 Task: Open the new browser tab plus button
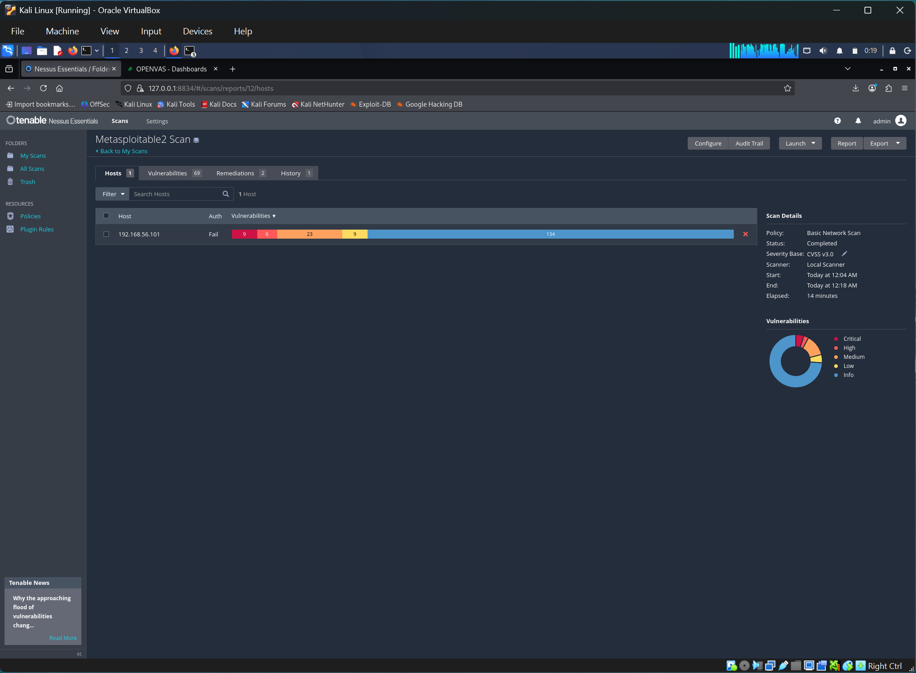tap(232, 69)
